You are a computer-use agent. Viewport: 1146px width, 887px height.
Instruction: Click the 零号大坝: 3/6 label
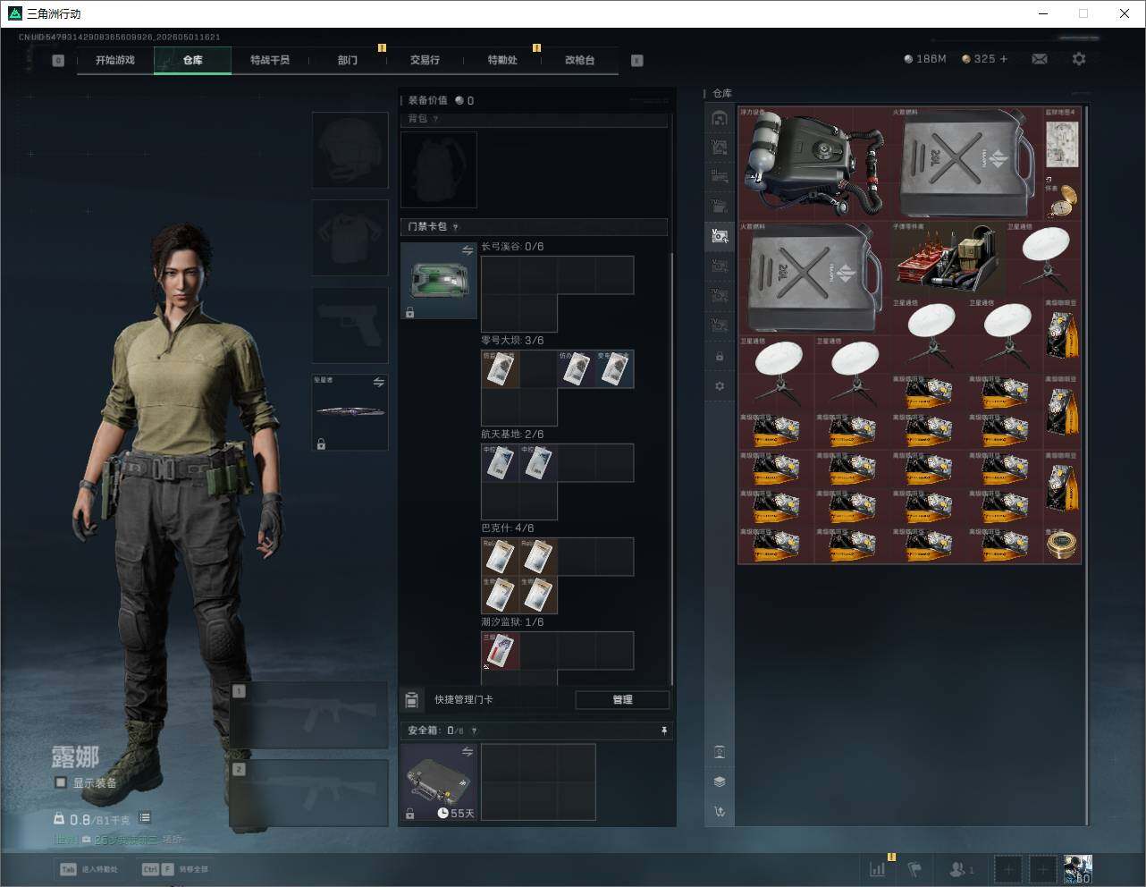click(x=512, y=341)
